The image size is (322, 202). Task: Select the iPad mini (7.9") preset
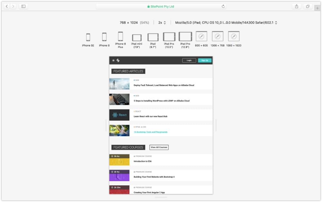137,41
